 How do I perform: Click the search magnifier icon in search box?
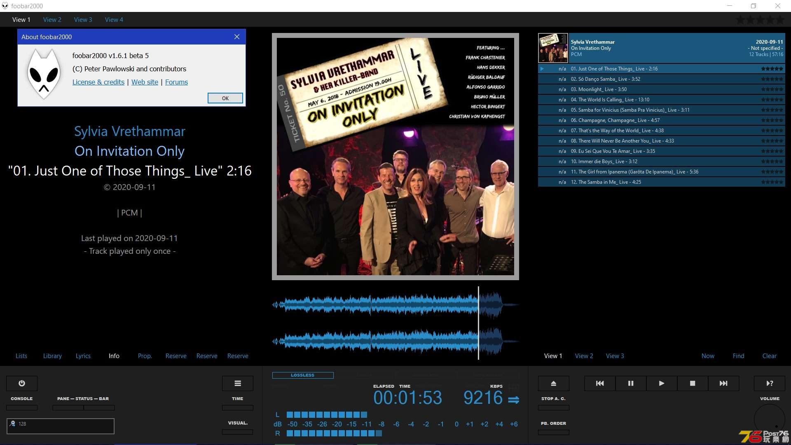[12, 424]
